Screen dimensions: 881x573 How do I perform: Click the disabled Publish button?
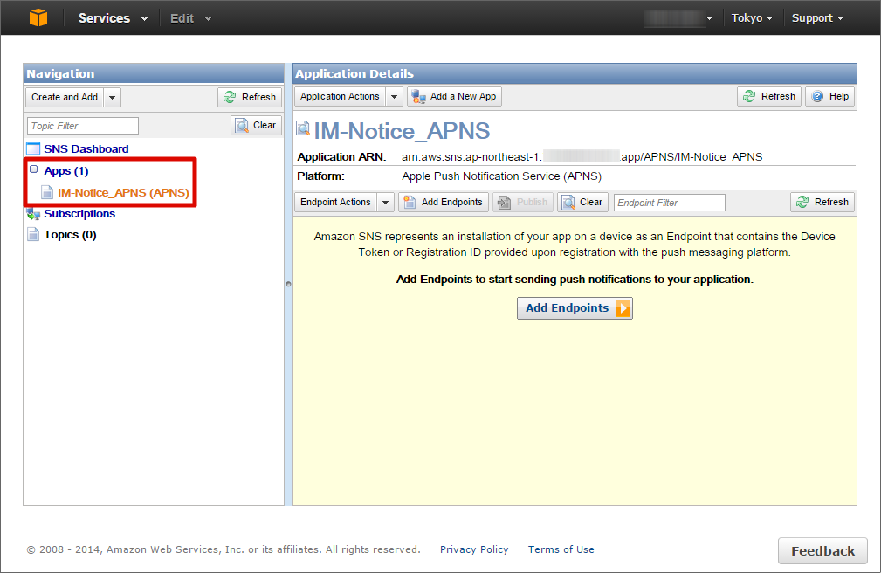(x=523, y=203)
